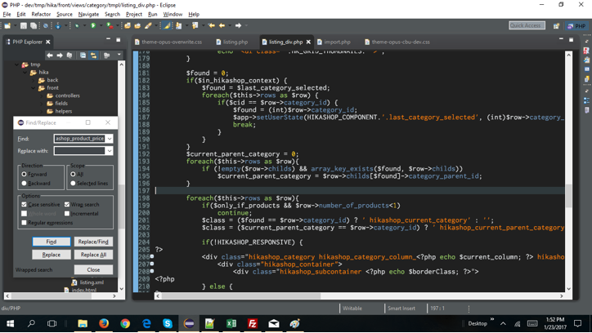Open Back history dropdown arrow
This screenshot has width=592, height=333.
[230, 25]
